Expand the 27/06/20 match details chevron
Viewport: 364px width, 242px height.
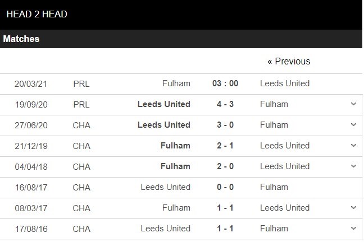pyautogui.click(x=353, y=125)
